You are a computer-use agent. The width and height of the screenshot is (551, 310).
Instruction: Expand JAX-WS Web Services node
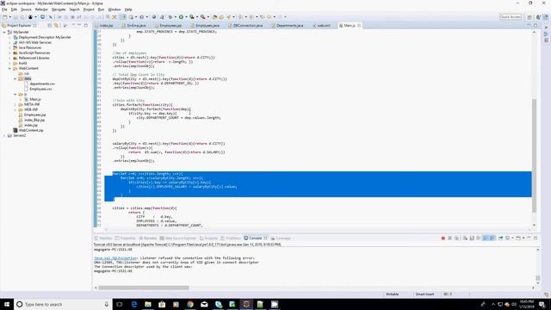9,42
